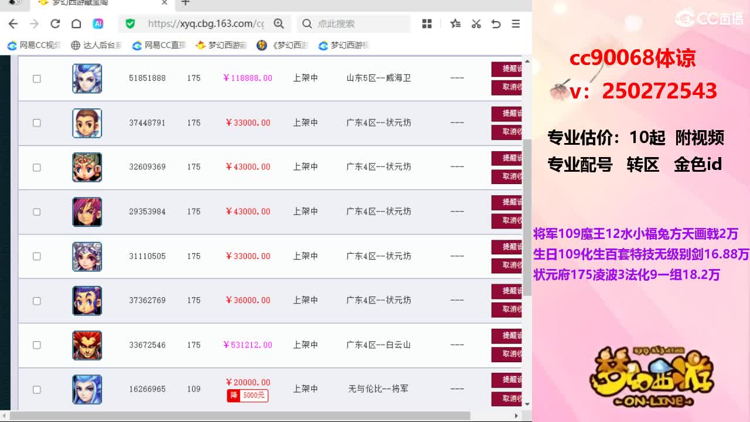Open the browser hamburger menu
The width and height of the screenshot is (750, 422).
click(516, 23)
